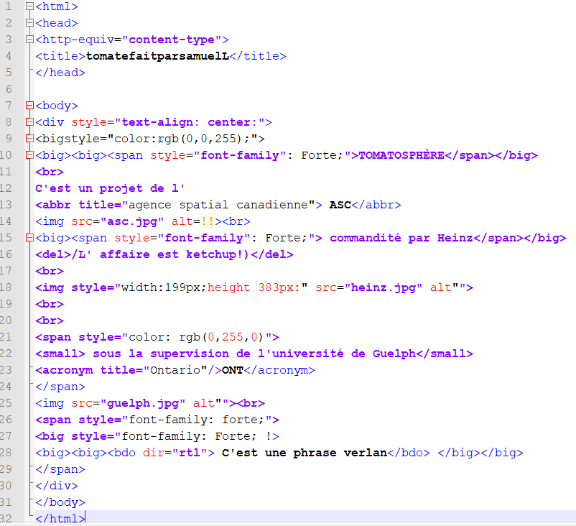
Task: Collapse the bigstyle line fold marker
Action: (29, 139)
